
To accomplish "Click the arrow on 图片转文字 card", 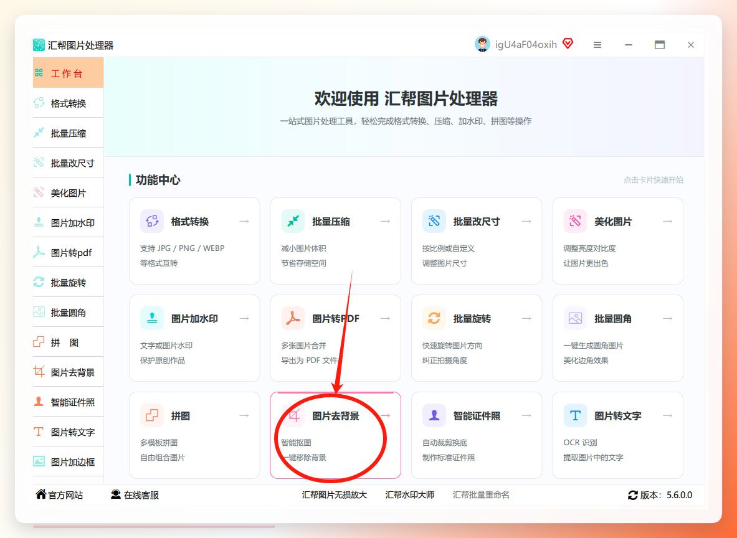I will coord(667,415).
